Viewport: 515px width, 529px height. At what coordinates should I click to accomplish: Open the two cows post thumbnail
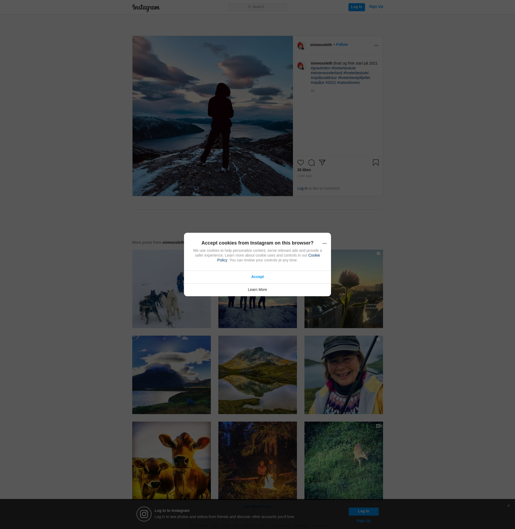171,460
